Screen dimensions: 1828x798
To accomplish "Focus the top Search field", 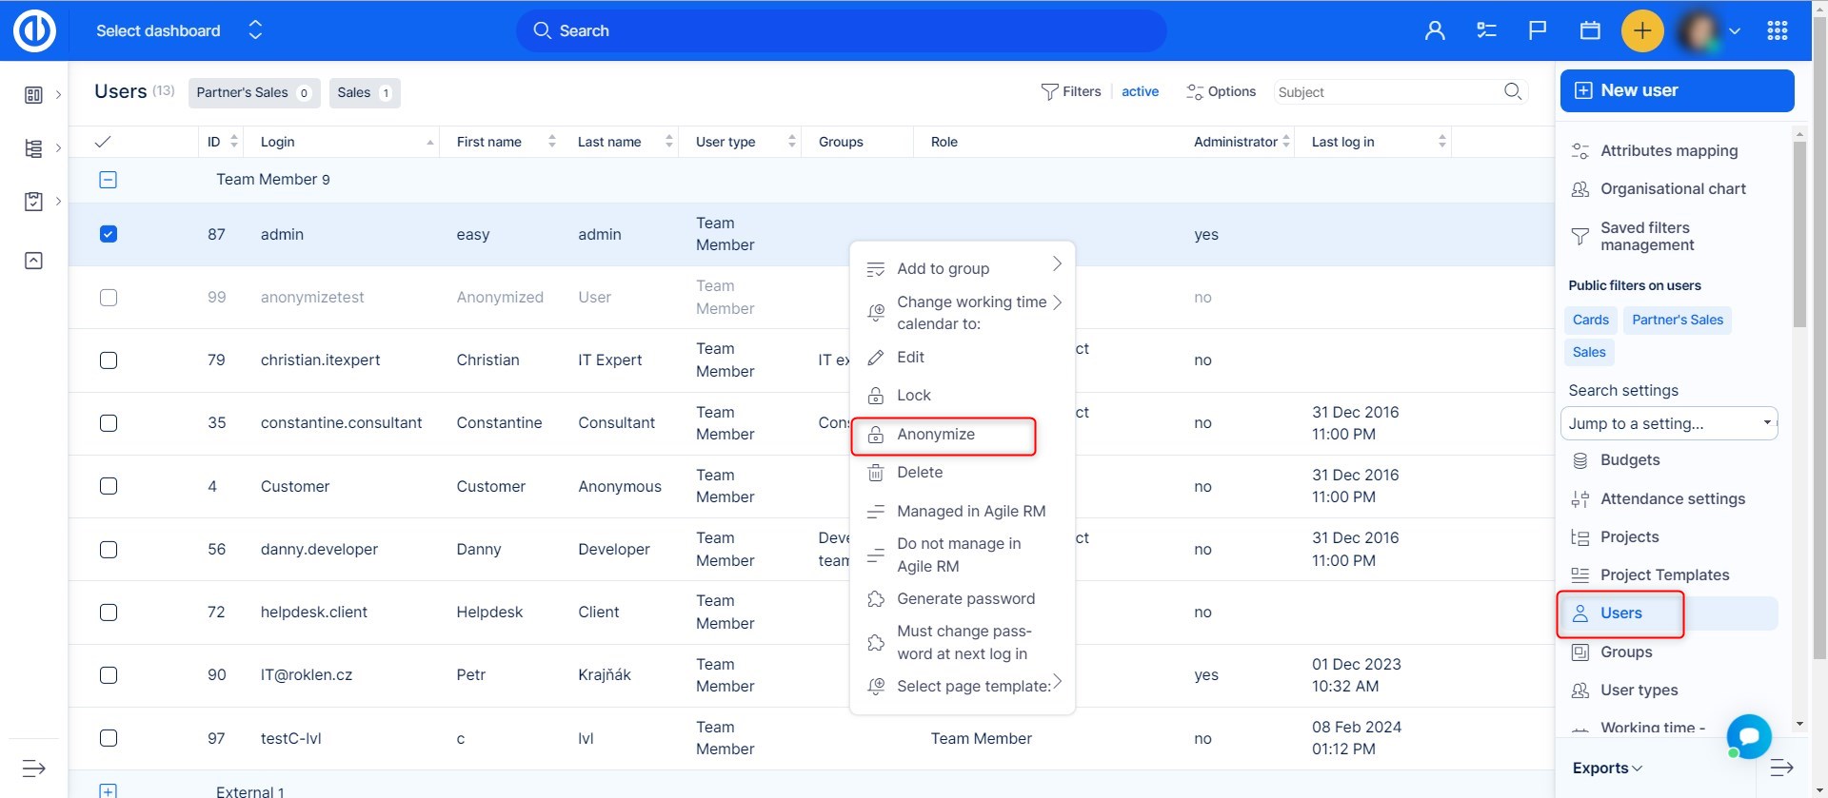I will (x=841, y=30).
